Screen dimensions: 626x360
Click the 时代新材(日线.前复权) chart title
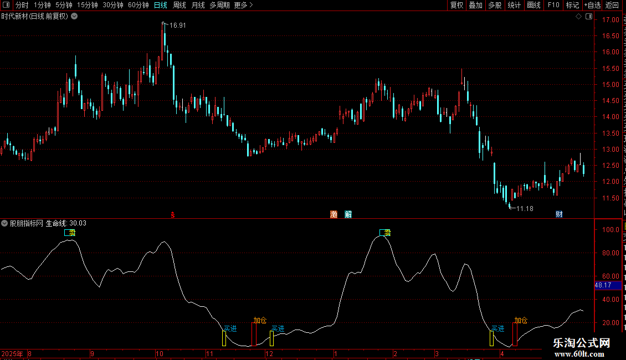[35, 16]
